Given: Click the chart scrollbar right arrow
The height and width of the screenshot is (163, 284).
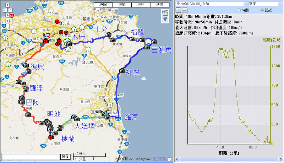Looking at the screenshot, I should tap(281, 159).
